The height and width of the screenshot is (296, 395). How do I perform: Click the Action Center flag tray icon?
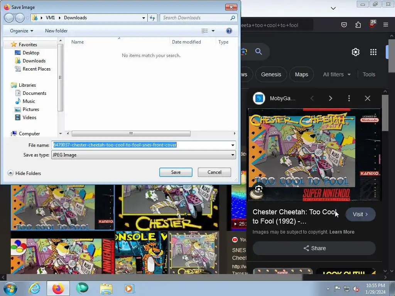pos(337,289)
